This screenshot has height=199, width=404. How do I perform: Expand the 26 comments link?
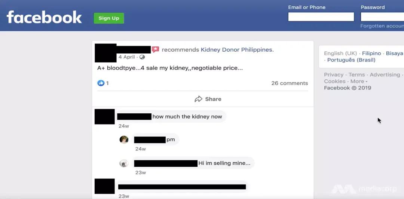tap(290, 83)
